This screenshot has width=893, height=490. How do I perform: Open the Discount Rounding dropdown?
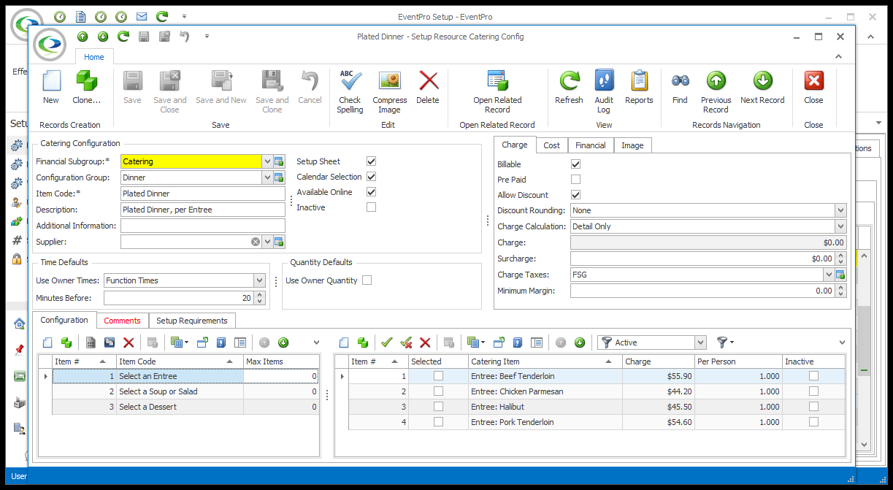[x=840, y=210]
